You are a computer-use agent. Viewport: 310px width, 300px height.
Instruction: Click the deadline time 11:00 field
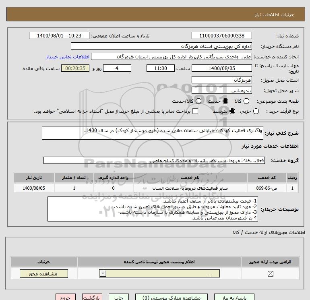tap(161, 68)
